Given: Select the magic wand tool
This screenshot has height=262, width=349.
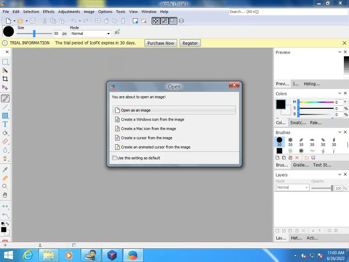Looking at the screenshot, I should click(x=5, y=70).
